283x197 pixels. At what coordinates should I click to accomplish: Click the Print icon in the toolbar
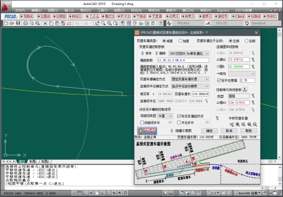26,23
